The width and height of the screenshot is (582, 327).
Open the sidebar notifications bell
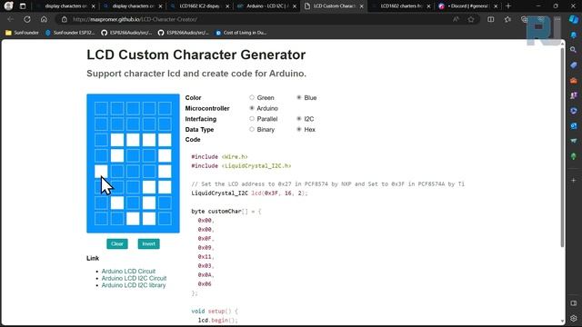click(x=574, y=35)
